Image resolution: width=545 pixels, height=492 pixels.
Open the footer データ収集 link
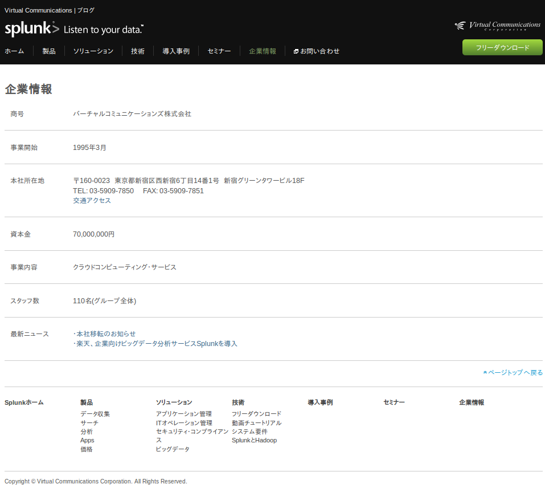pos(95,414)
